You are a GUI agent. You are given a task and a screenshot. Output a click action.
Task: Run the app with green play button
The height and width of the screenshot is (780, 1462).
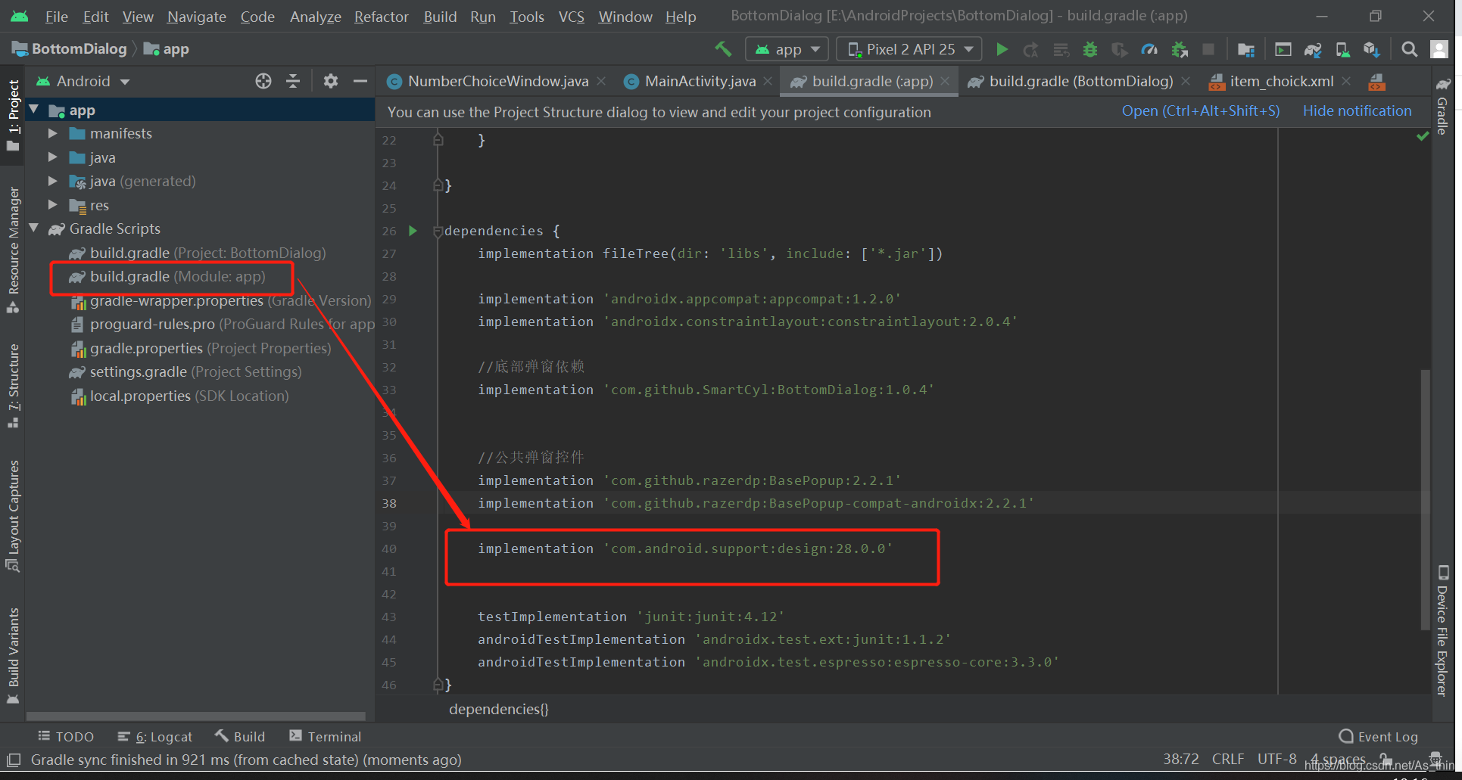1002,49
